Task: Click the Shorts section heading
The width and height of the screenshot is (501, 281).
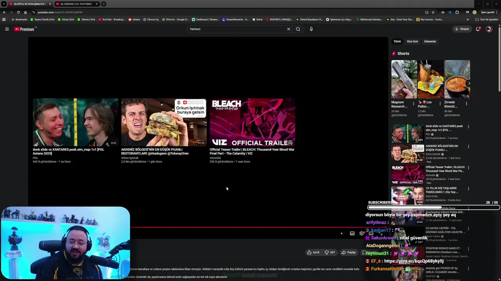Action: [403, 53]
